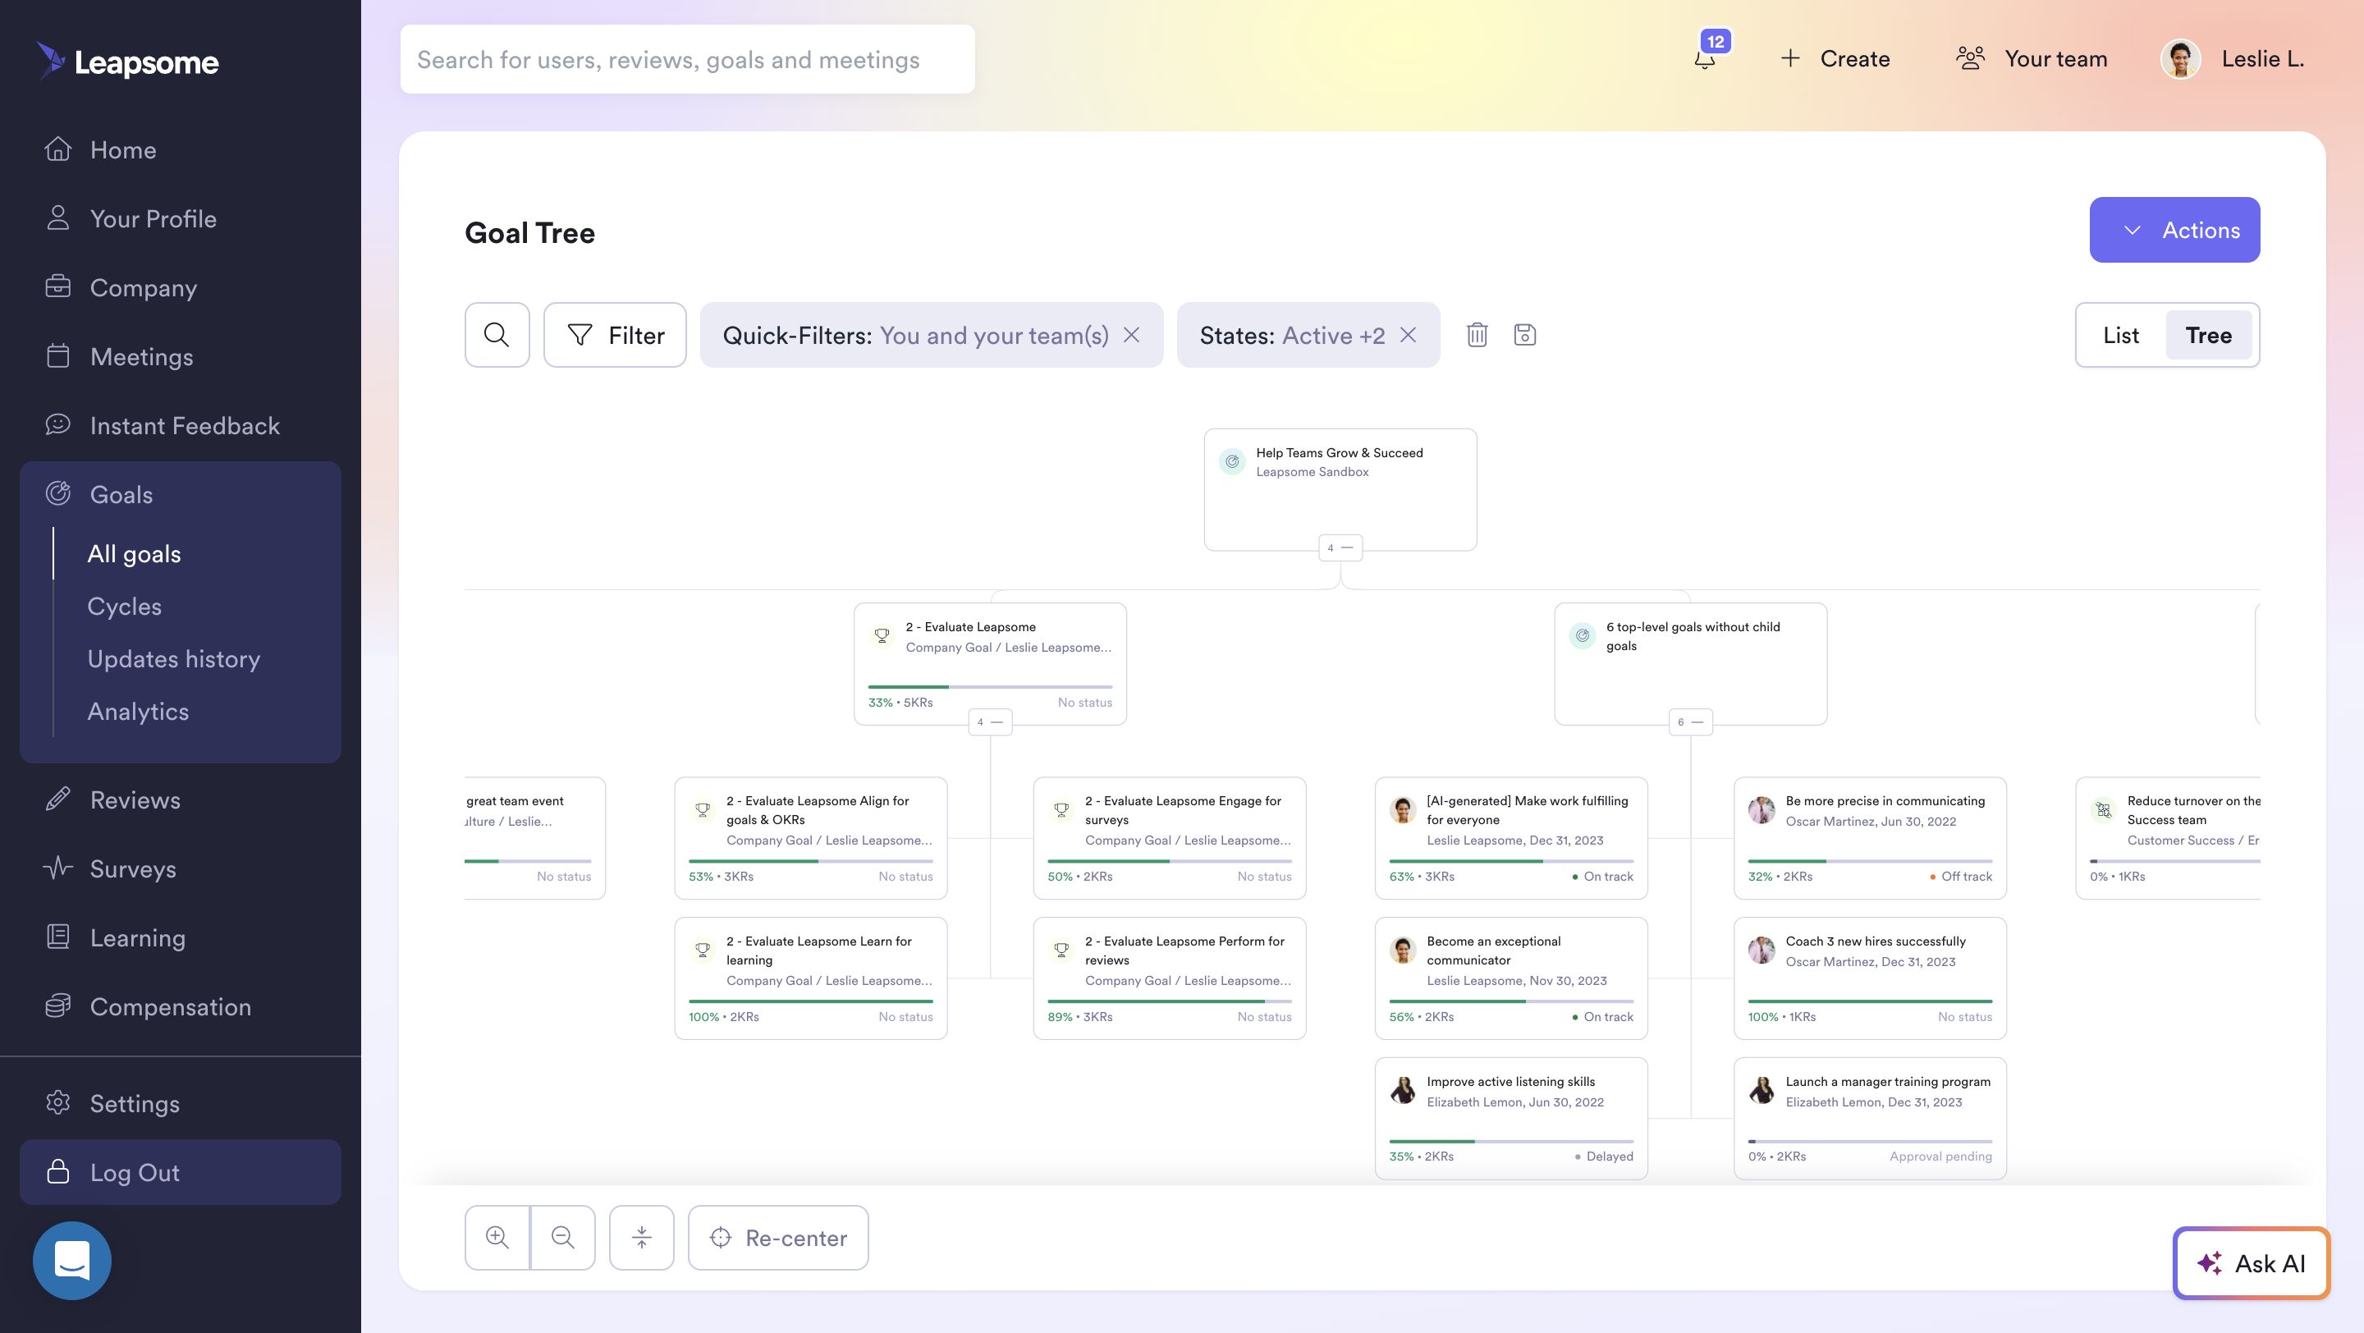Open the Ask AI button
The image size is (2364, 1333).
tap(2251, 1262)
